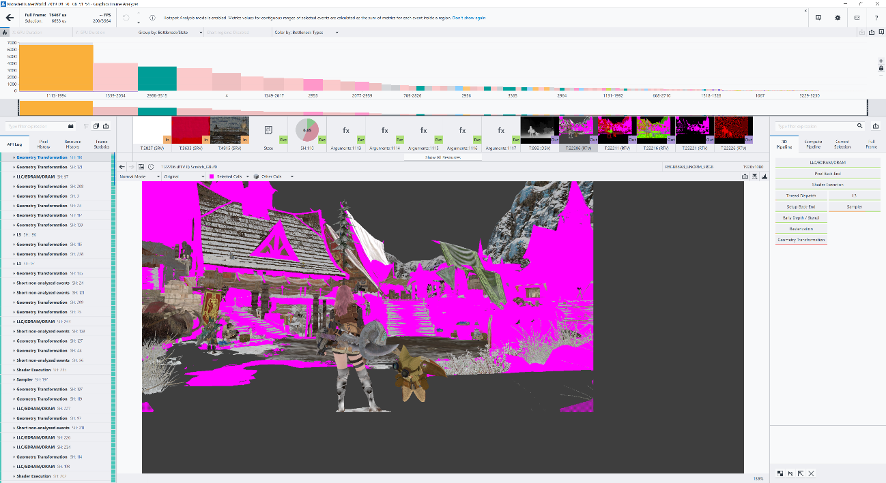
Task: Select the Thread Dispatch pipeline block
Action: coord(801,196)
